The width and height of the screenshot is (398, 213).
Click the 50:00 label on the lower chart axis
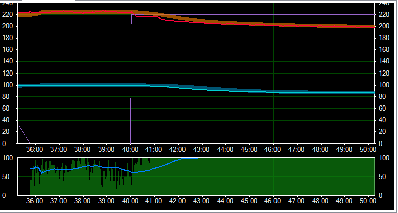pyautogui.click(x=368, y=201)
